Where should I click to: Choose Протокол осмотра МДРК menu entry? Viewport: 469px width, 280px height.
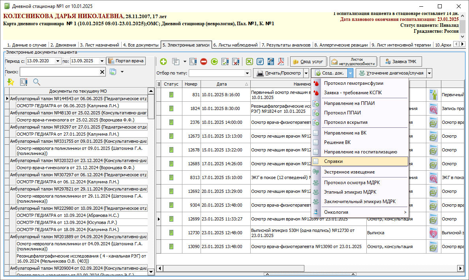pos(360,183)
